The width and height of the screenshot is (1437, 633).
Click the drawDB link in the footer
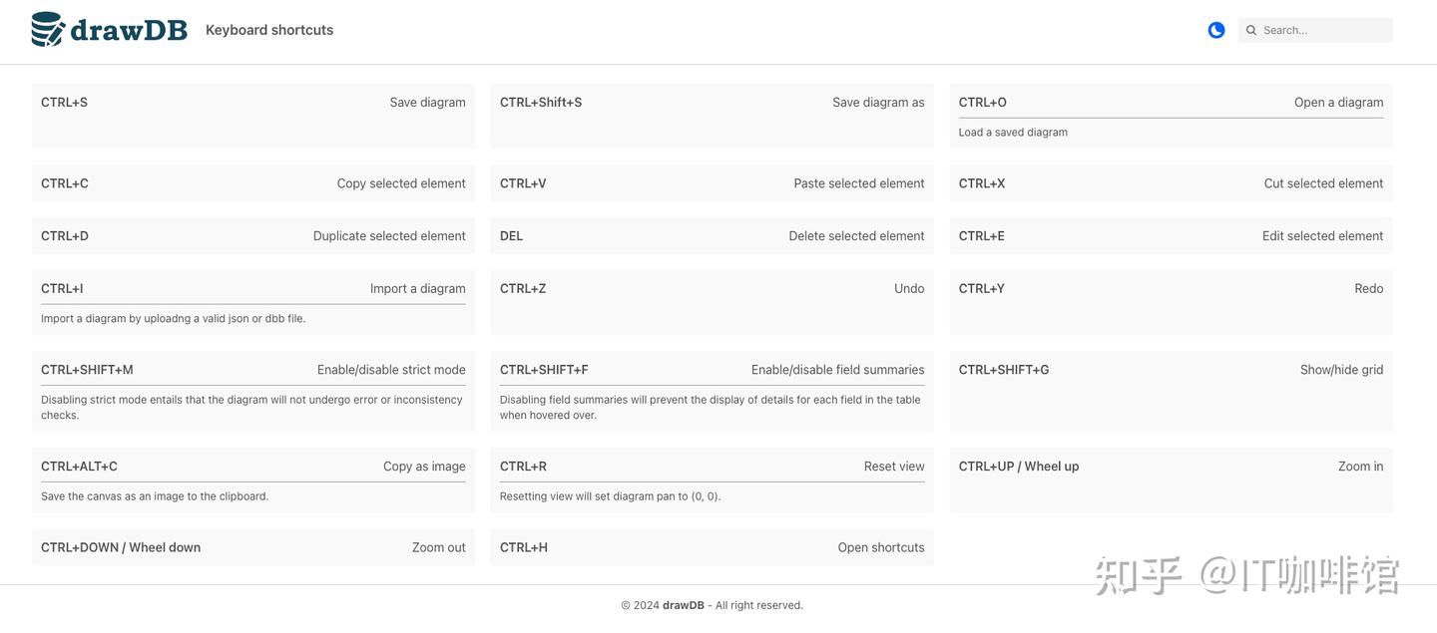[x=684, y=605]
